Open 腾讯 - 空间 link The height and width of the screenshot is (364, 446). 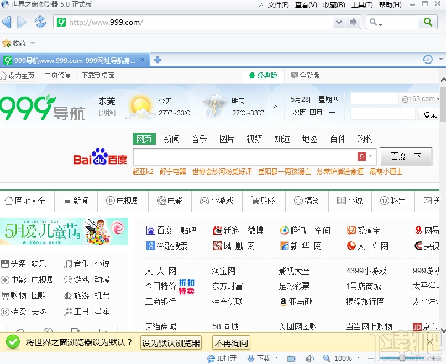(305, 230)
